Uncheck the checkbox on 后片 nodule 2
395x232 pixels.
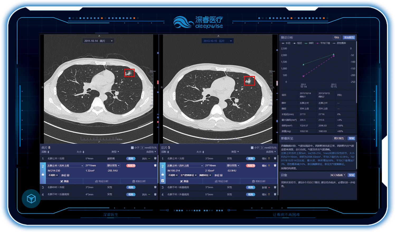pos(163,181)
